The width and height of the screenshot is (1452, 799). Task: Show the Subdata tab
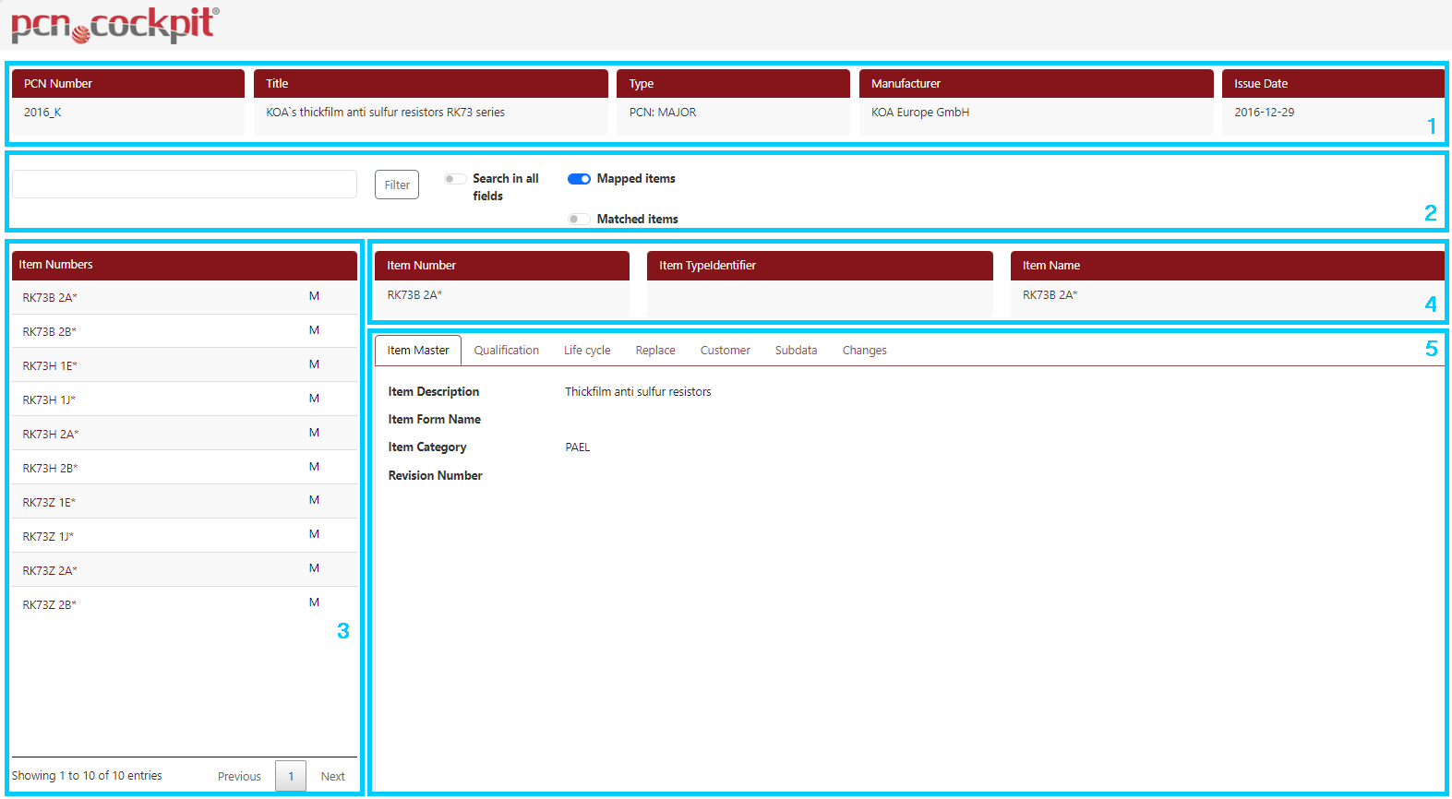796,351
